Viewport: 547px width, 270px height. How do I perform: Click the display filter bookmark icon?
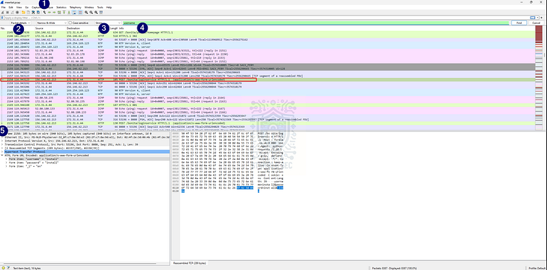(x=2, y=18)
